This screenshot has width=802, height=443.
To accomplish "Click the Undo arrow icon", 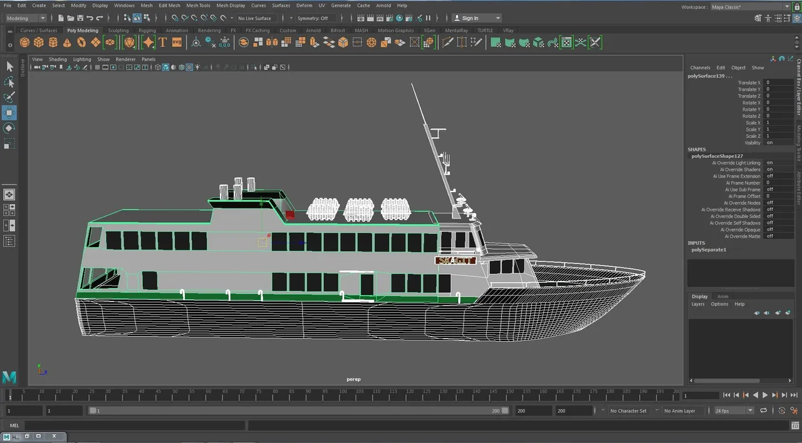I will [x=90, y=18].
